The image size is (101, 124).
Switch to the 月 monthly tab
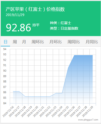coord(24,42)
